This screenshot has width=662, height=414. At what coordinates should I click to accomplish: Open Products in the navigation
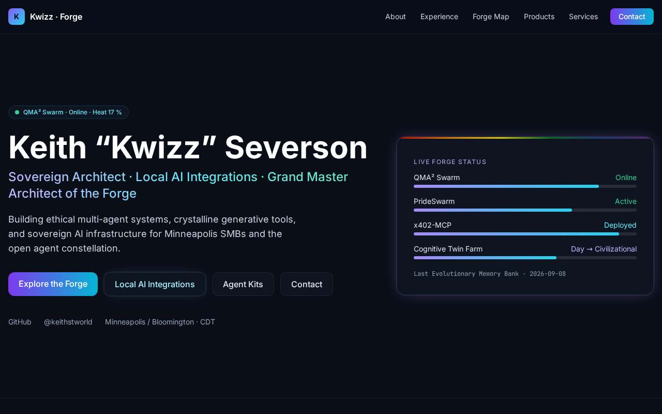click(539, 17)
